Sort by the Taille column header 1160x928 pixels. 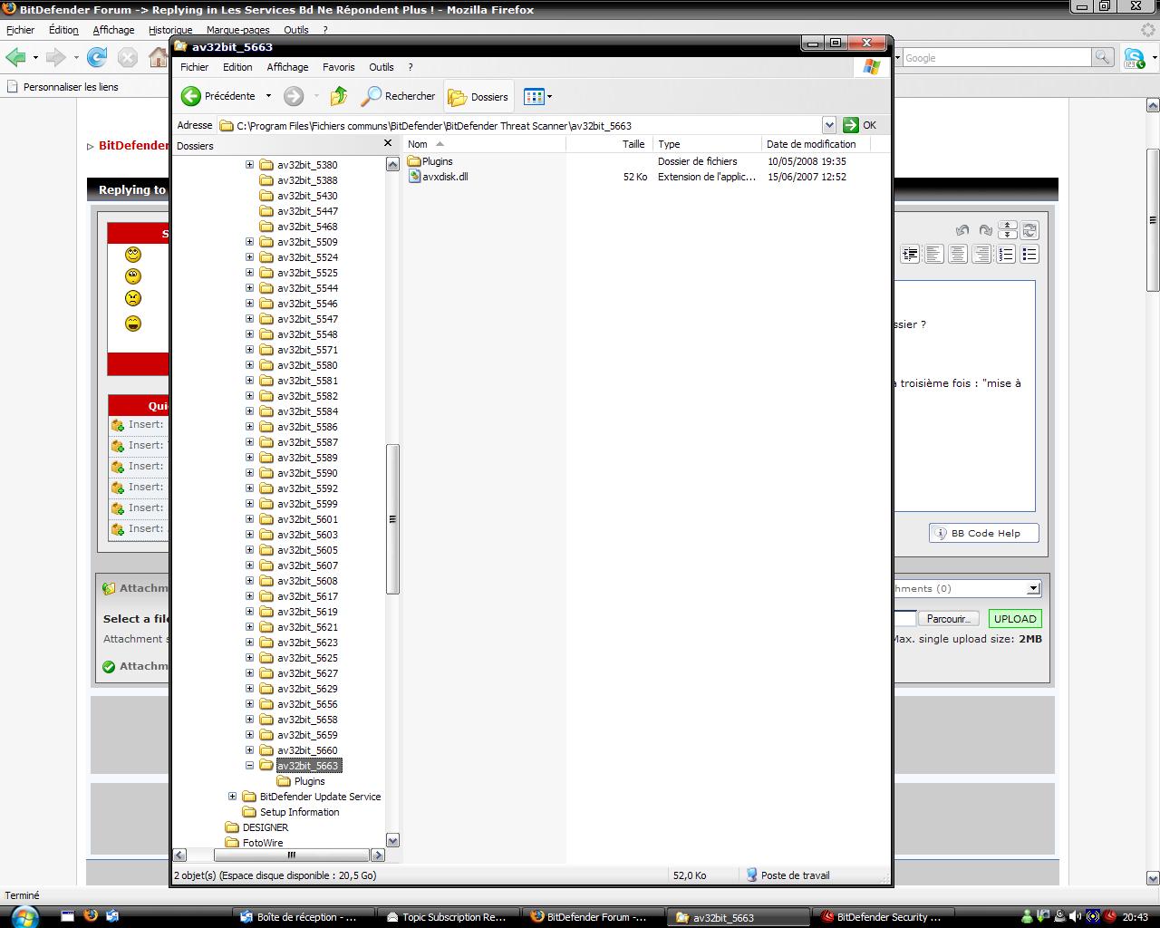(x=608, y=144)
